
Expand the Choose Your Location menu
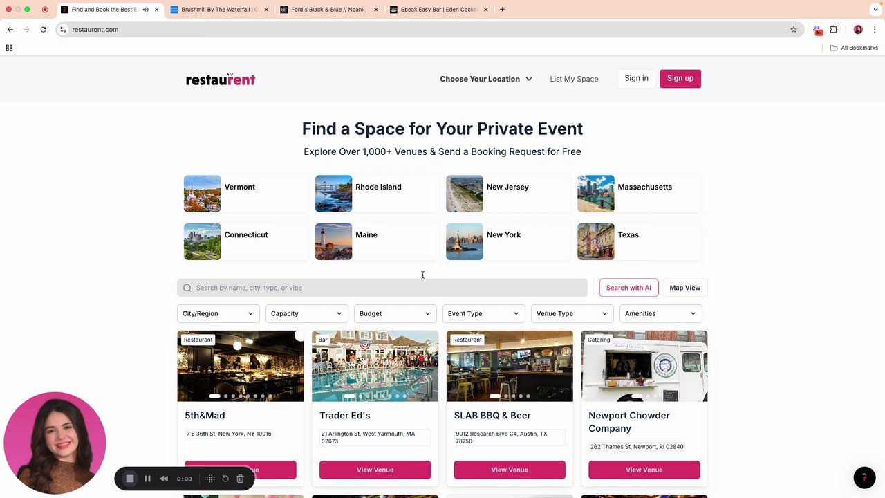pos(486,79)
